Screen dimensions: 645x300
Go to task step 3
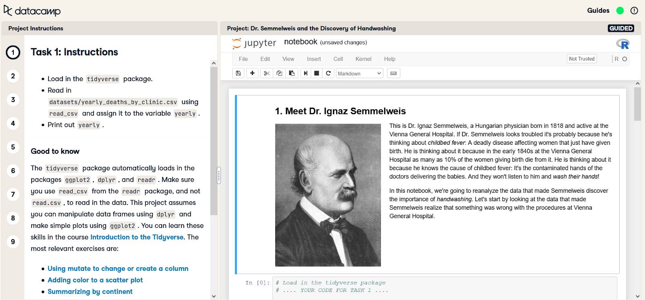tap(13, 100)
